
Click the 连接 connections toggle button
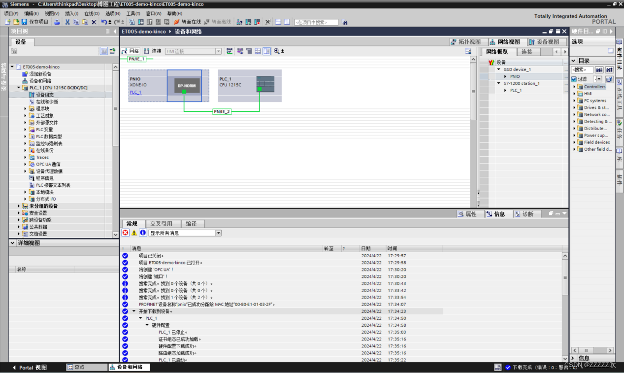click(x=153, y=51)
